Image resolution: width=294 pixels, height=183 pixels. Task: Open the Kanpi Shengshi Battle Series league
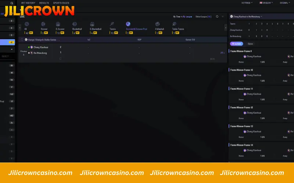[44, 40]
